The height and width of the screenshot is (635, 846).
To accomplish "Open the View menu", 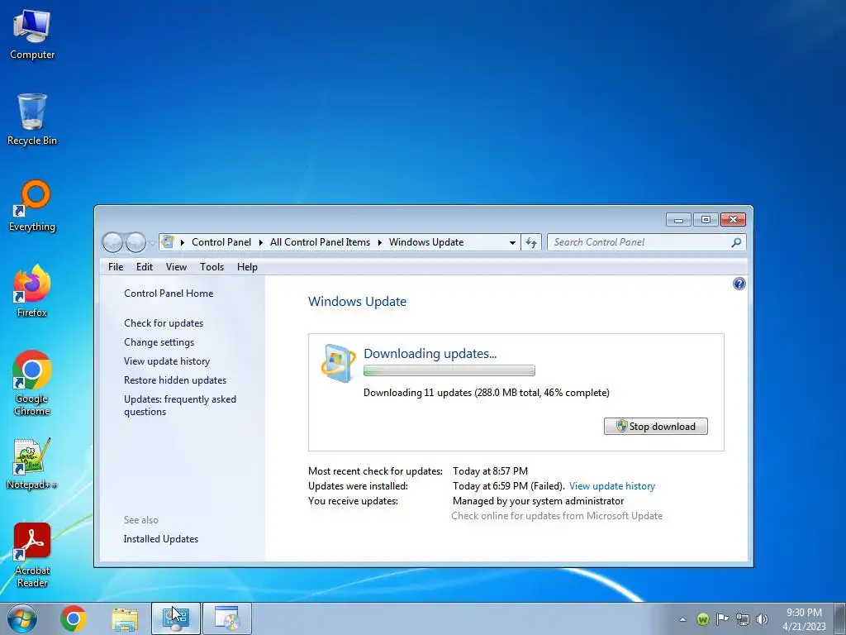I will [176, 267].
